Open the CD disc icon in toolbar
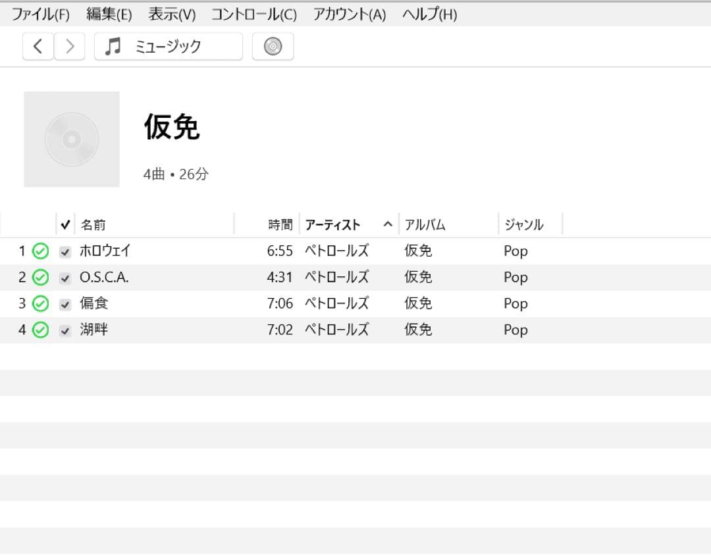Viewport: 711px width, 558px height. tap(273, 46)
